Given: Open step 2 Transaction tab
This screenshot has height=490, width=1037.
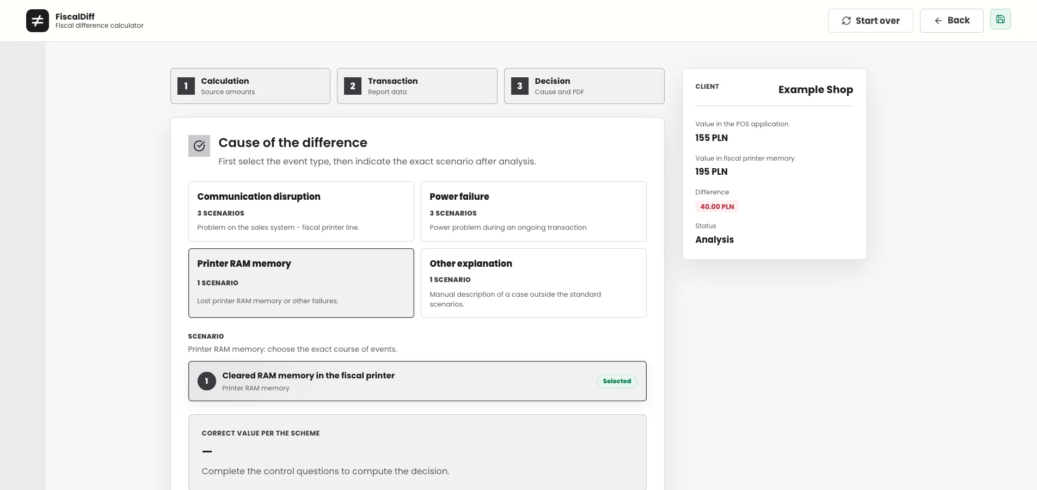Looking at the screenshot, I should click(417, 86).
